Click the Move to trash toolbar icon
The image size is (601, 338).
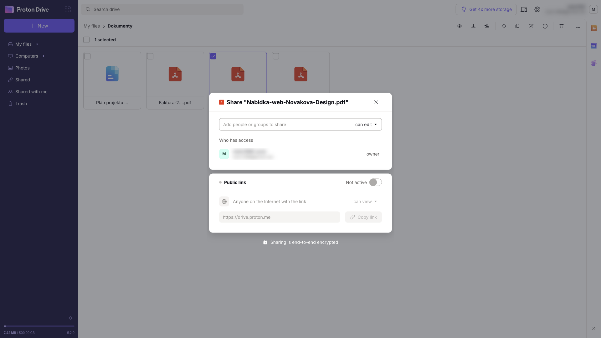[x=562, y=26]
